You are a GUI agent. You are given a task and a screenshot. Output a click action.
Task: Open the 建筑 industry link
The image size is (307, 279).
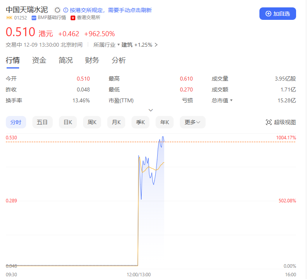127,45
